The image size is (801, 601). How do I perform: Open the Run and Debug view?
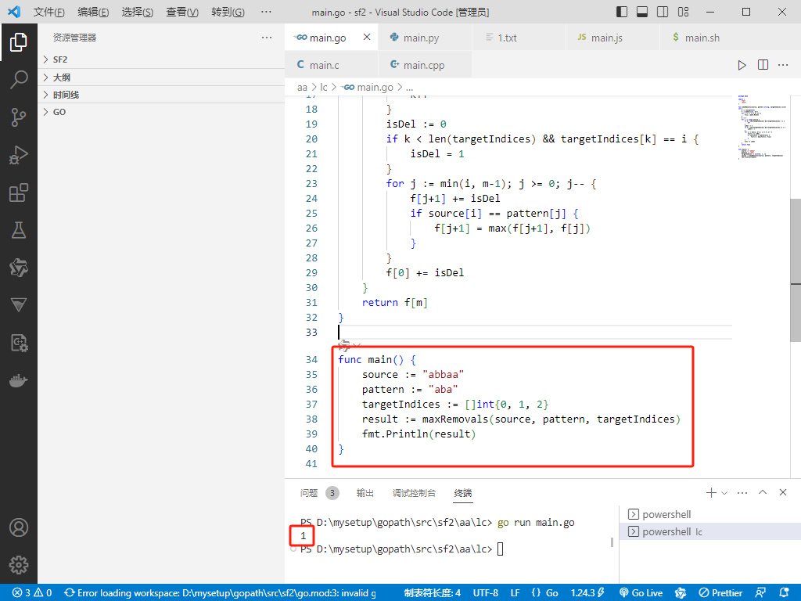19,156
